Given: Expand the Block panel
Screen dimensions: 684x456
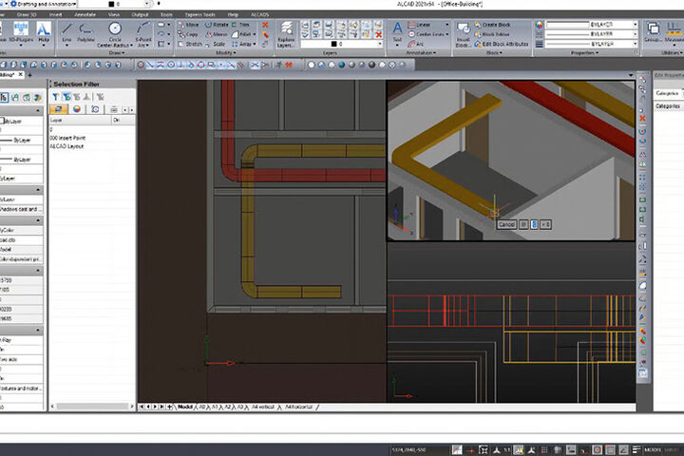Looking at the screenshot, I should click(x=494, y=53).
